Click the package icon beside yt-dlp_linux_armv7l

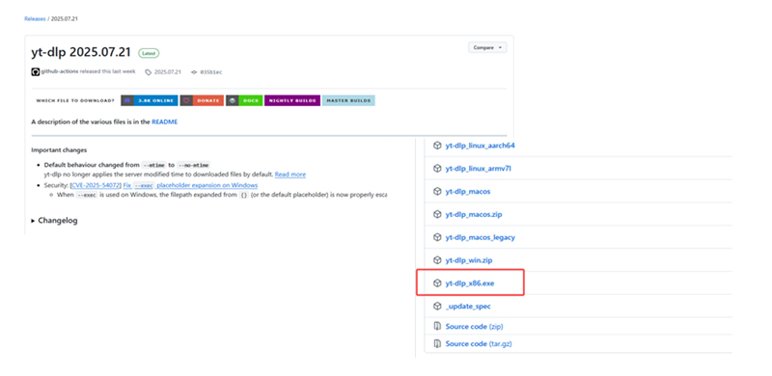(437, 169)
